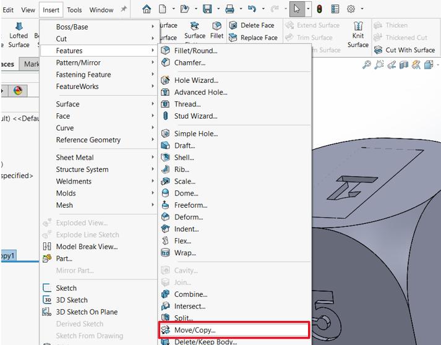
Task: Click the Open file icon
Action: pyautogui.click(x=184, y=9)
